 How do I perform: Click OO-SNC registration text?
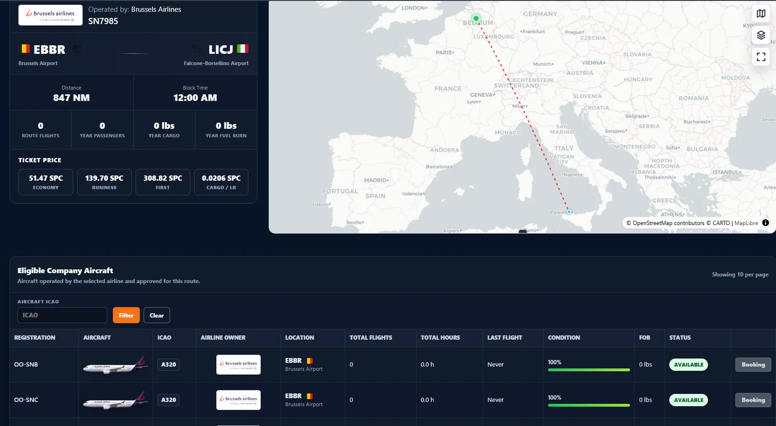click(26, 400)
